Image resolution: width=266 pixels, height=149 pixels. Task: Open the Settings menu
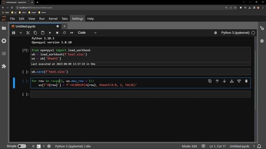coord(77,19)
